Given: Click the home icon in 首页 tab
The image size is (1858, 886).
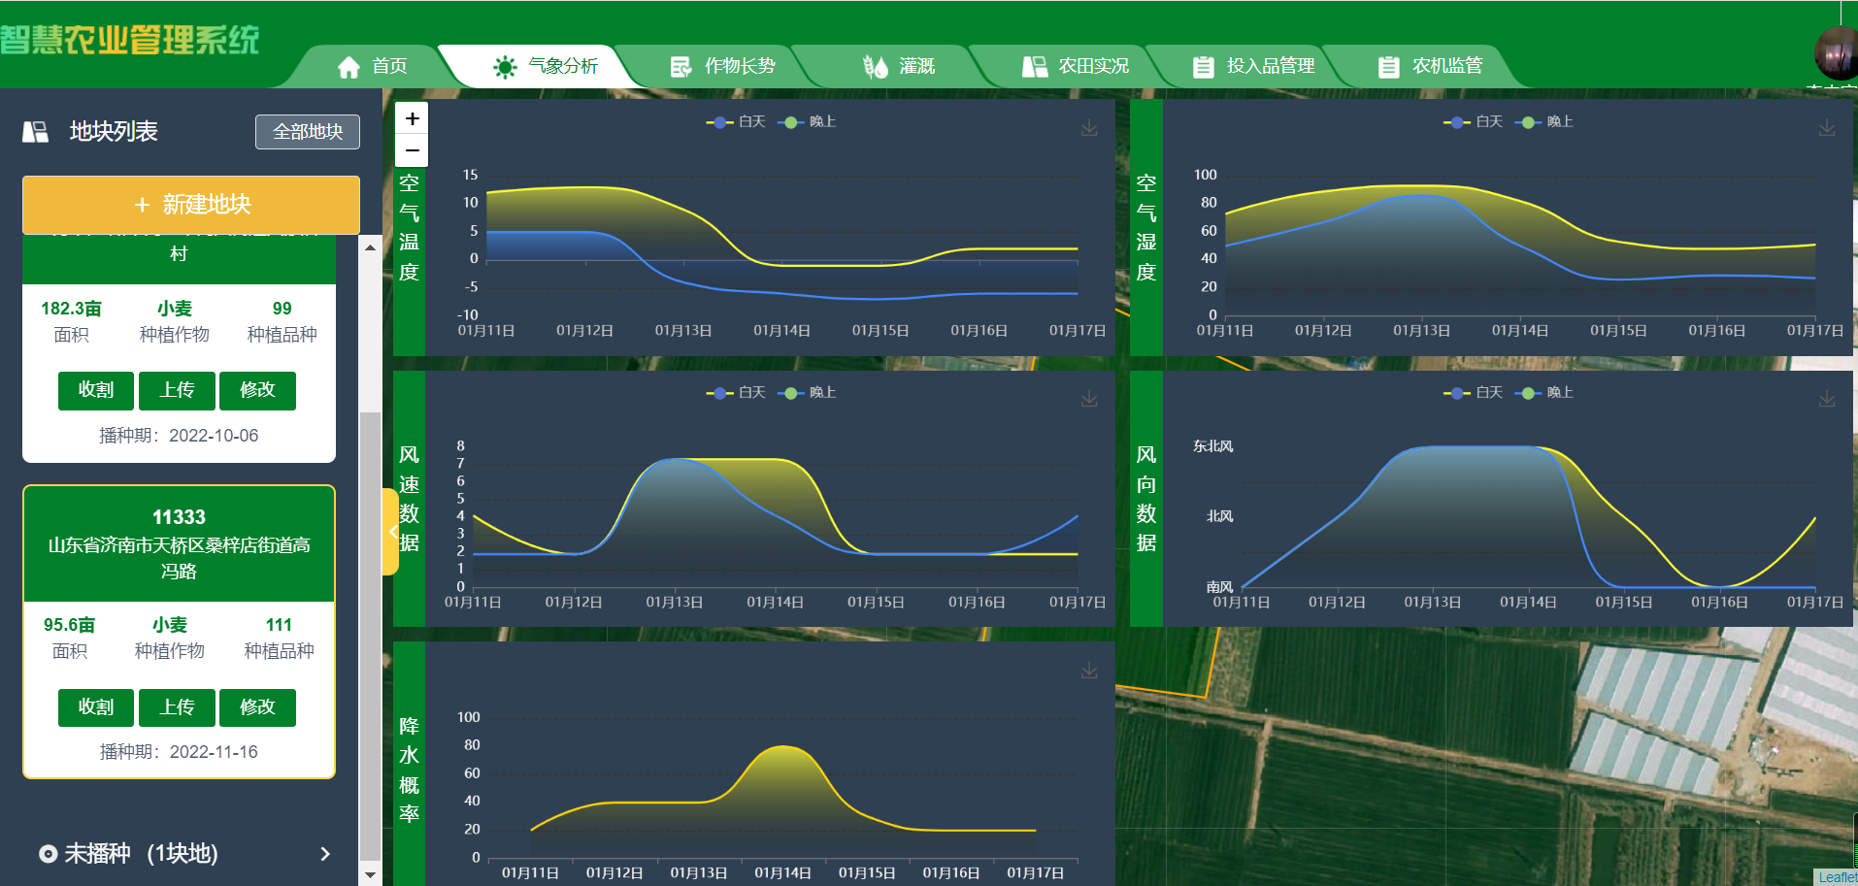Looking at the screenshot, I should coord(348,67).
